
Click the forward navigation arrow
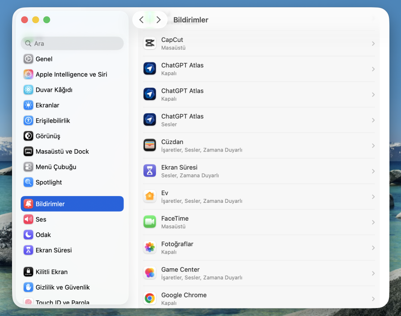point(158,20)
